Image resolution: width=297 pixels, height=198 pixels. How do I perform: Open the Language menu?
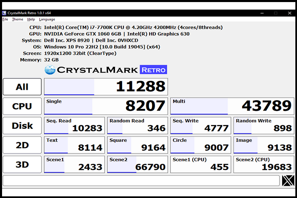coord(47,19)
